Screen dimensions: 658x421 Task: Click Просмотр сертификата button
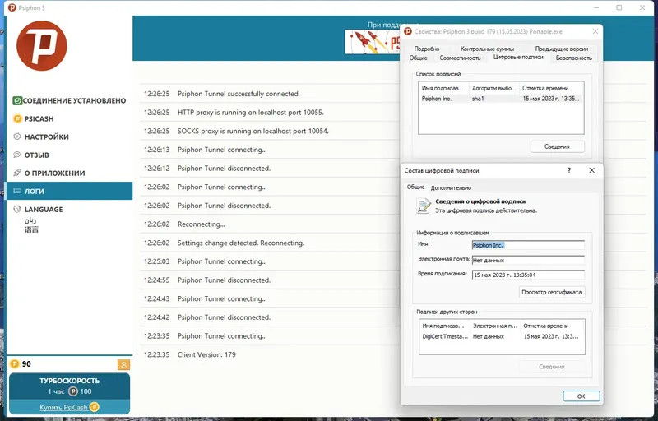click(x=552, y=292)
